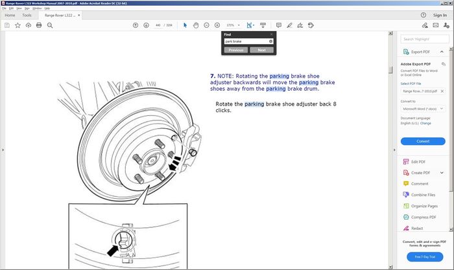Click Previous in the Find box
Screen dimensions: 454x270
tap(236, 50)
